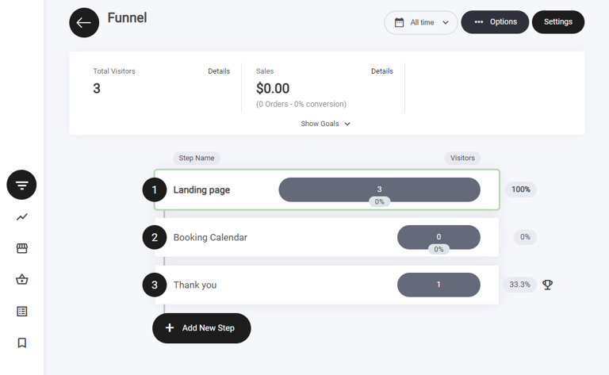
Task: Click the back arrow button
Action: click(x=84, y=22)
